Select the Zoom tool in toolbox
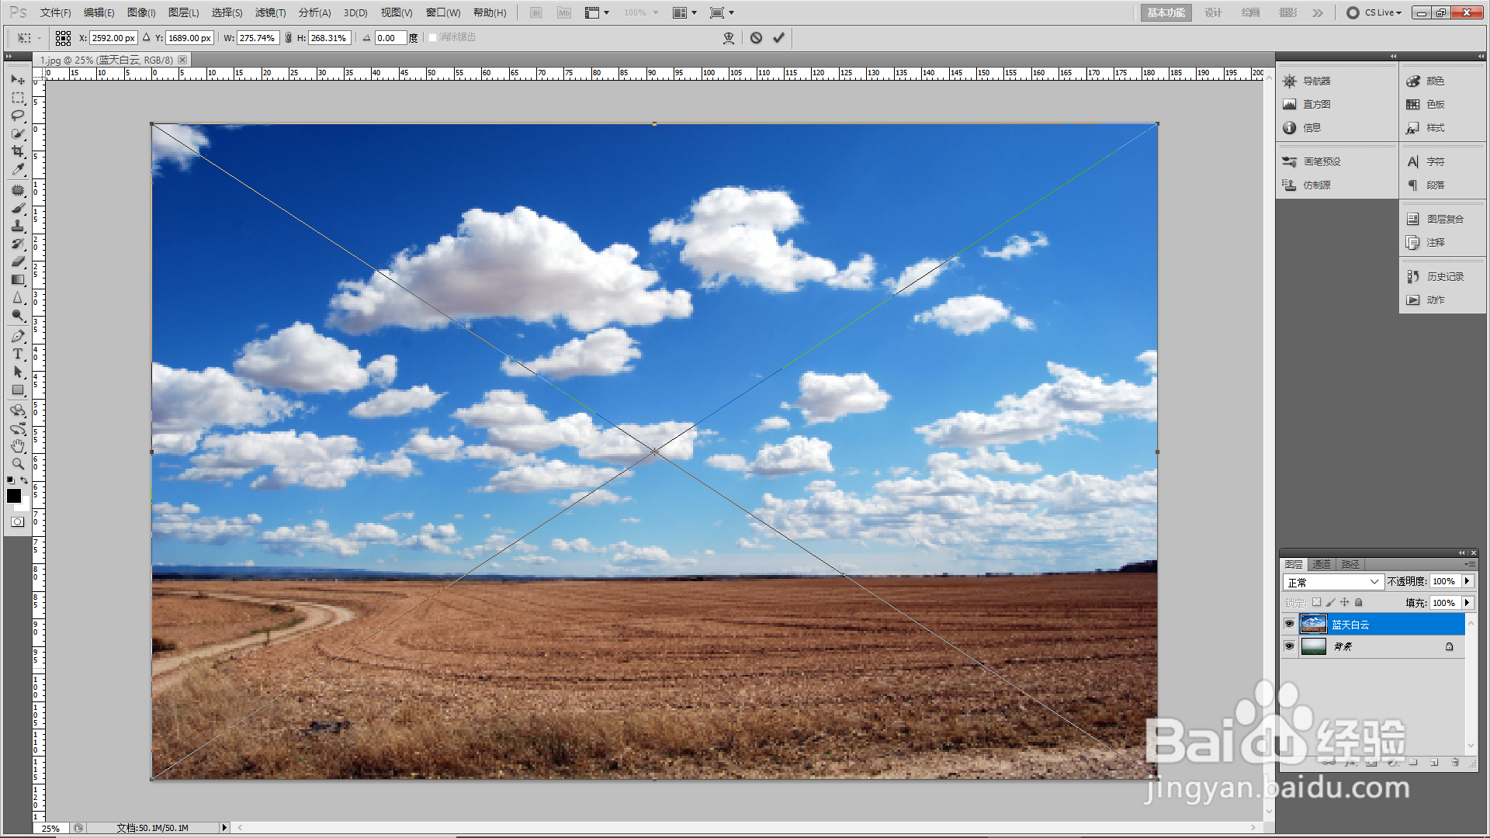 [17, 463]
